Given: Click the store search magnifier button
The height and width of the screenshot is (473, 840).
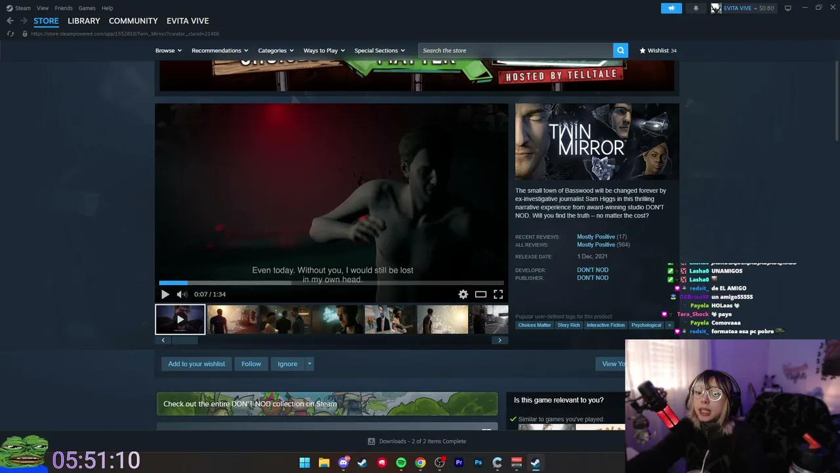Looking at the screenshot, I should (621, 51).
